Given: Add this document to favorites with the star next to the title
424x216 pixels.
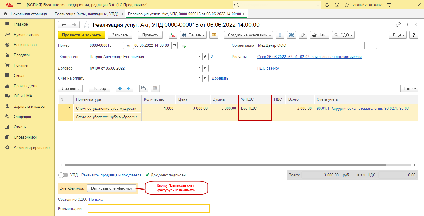Looking at the screenshot, I should (x=86, y=25).
